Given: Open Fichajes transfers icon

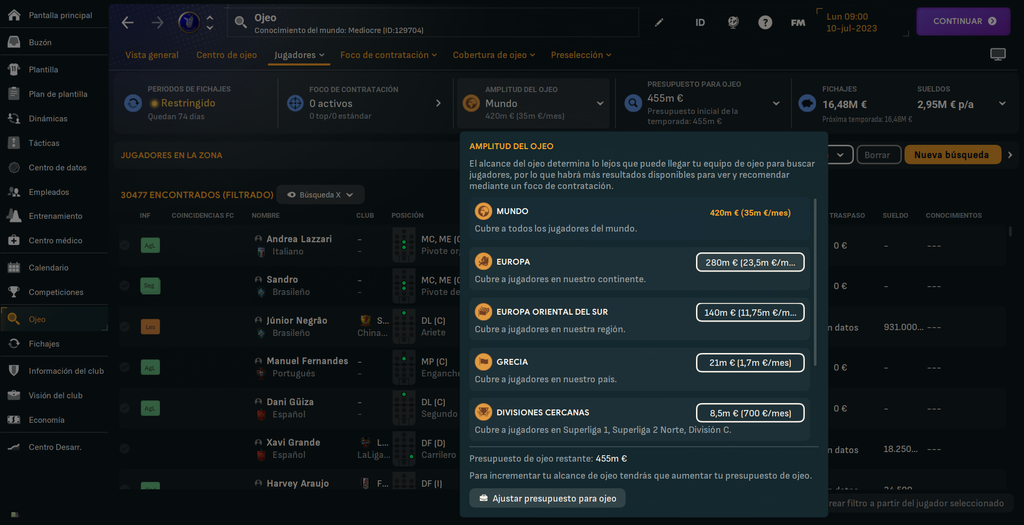Looking at the screenshot, I should 14,343.
